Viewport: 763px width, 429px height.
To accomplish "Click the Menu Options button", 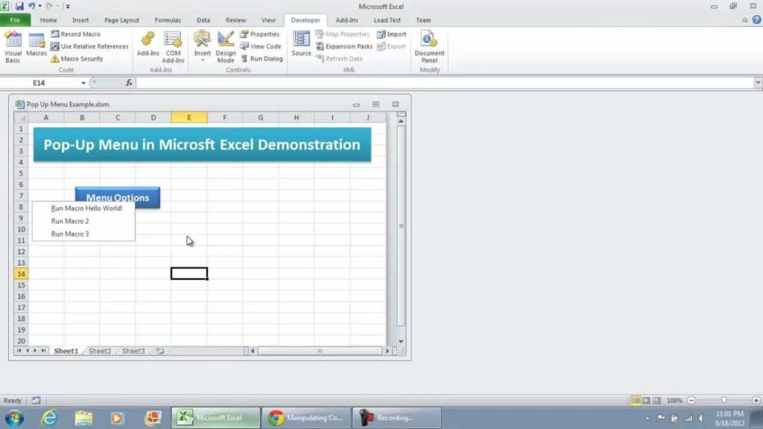I will point(118,197).
